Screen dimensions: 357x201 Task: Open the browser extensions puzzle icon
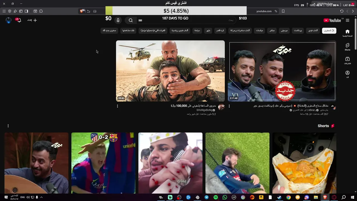coord(41,11)
